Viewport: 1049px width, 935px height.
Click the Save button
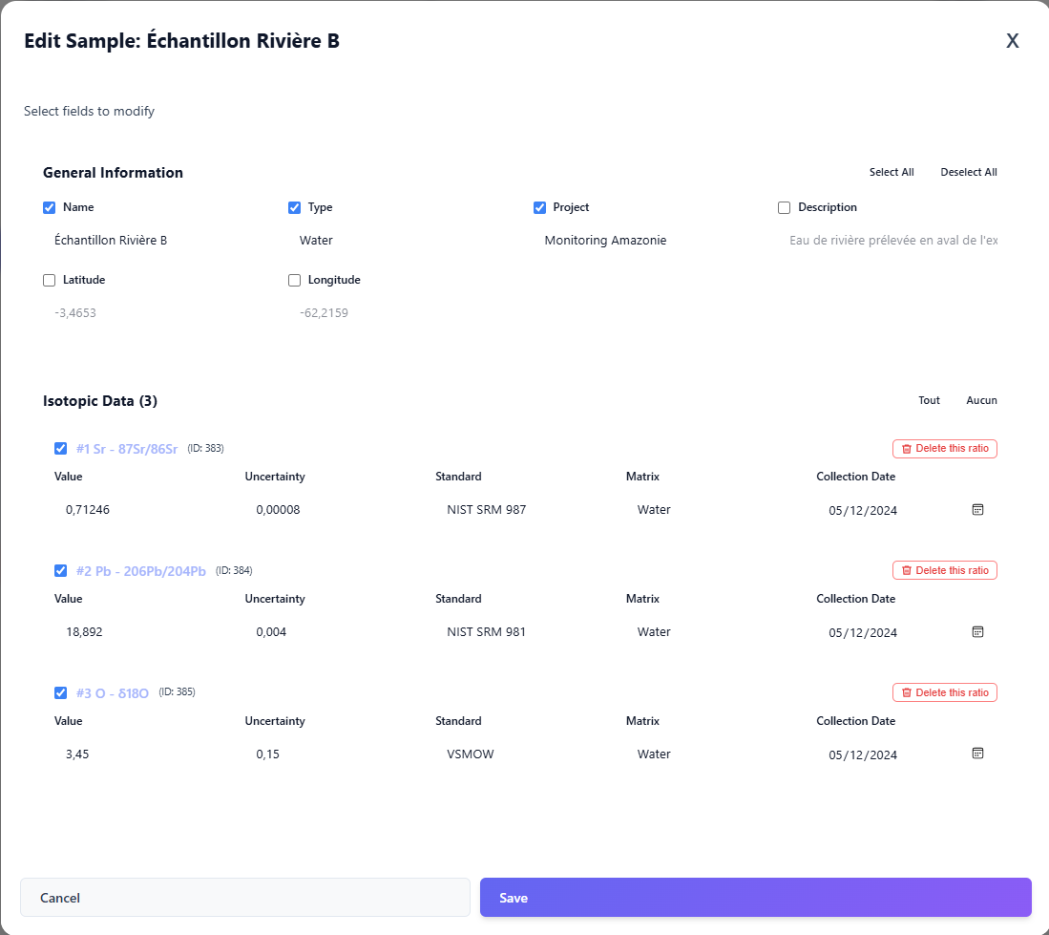[755, 897]
